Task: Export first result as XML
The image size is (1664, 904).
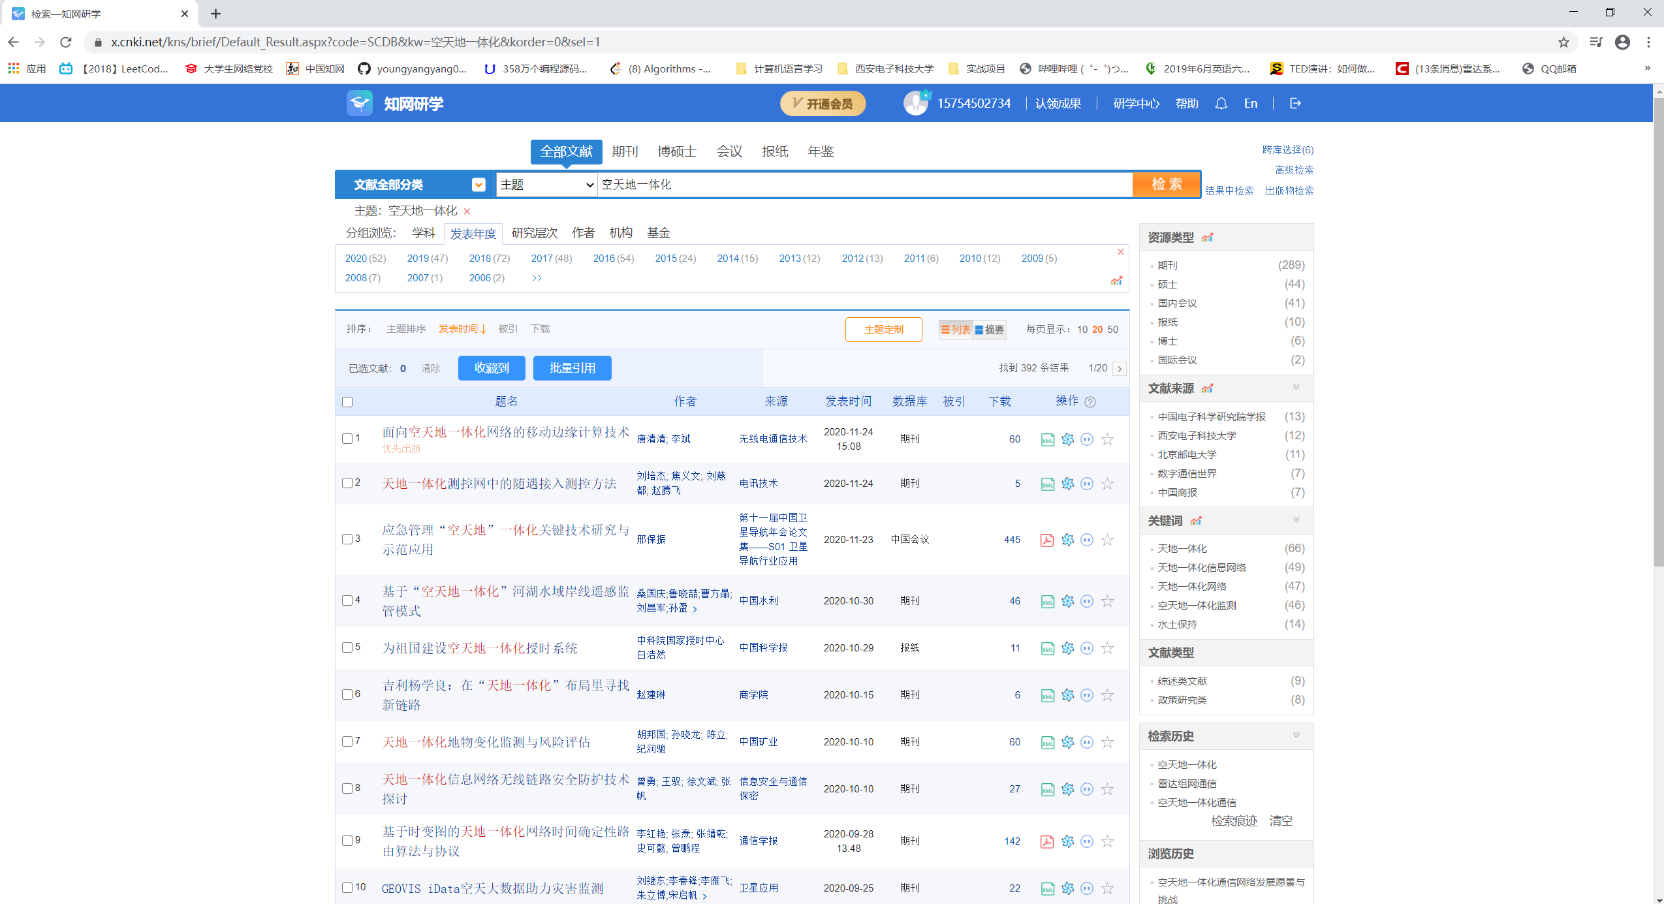Action: coord(1046,439)
